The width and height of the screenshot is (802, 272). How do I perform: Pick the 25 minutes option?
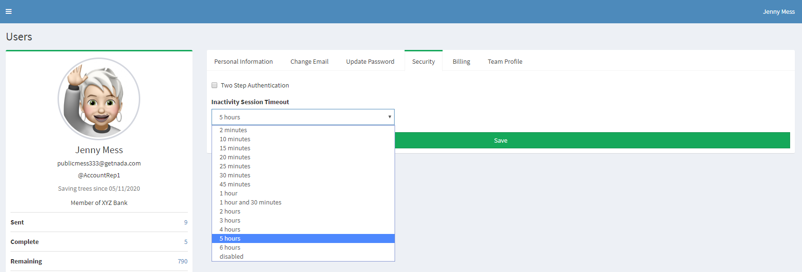(x=303, y=166)
